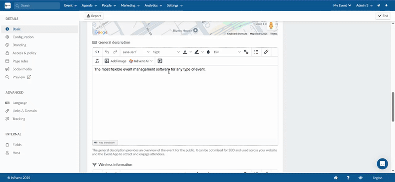This screenshot has height=182, width=395.
Task: Change language from English in footer
Action: (377, 178)
